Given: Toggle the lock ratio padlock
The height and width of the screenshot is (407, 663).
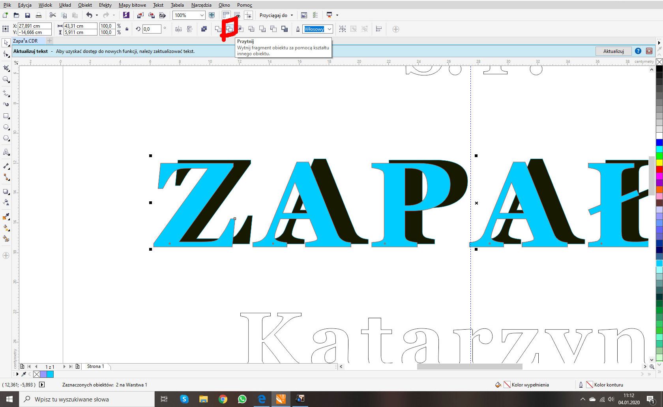Looking at the screenshot, I should [127, 29].
